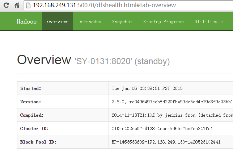The height and width of the screenshot is (153, 233).
Task: Click the browser reload icon
Action: coord(6,5)
